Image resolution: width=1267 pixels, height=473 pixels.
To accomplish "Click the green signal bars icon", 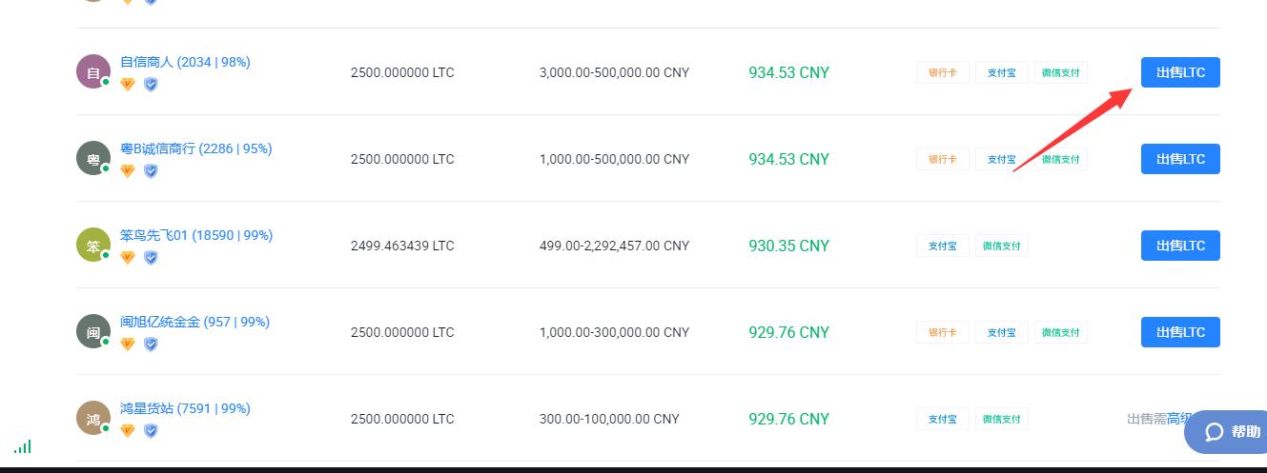I will [23, 446].
